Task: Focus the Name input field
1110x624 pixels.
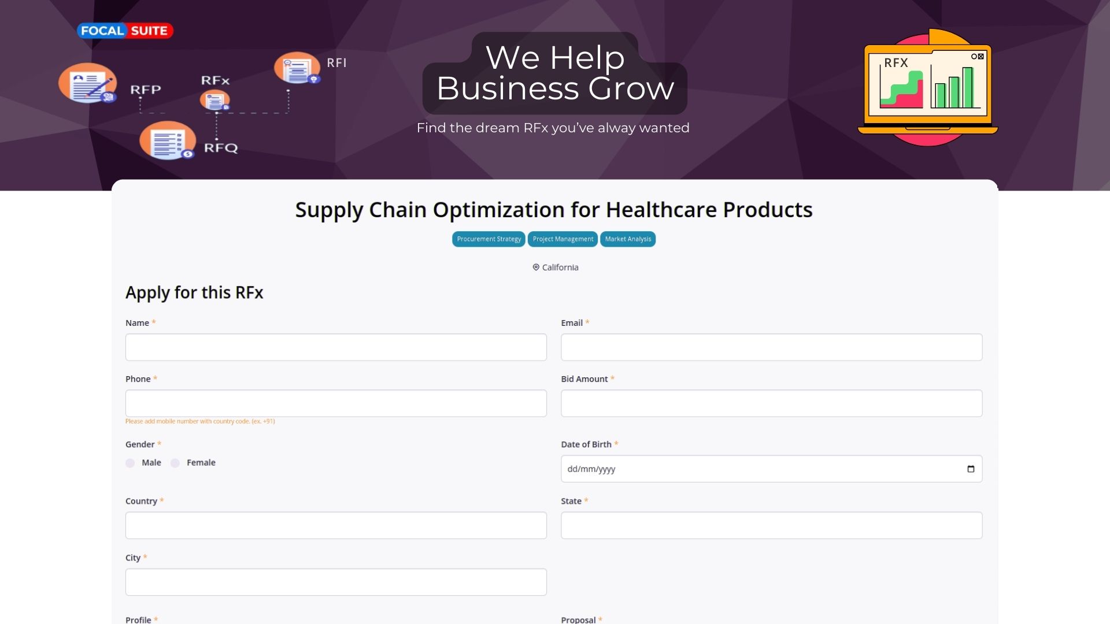Action: (336, 347)
